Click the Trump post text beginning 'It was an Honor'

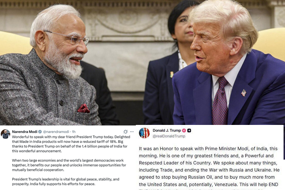[209, 166]
